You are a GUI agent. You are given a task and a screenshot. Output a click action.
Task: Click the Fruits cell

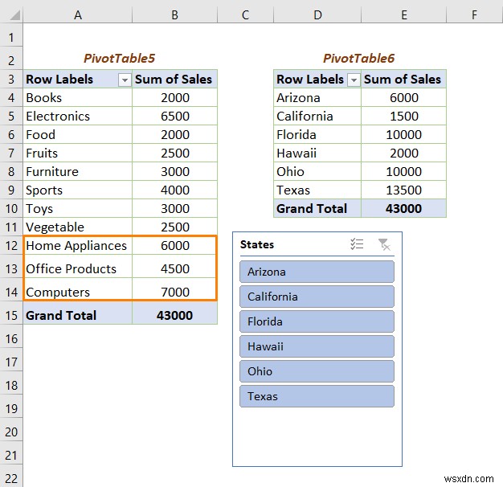[78, 153]
